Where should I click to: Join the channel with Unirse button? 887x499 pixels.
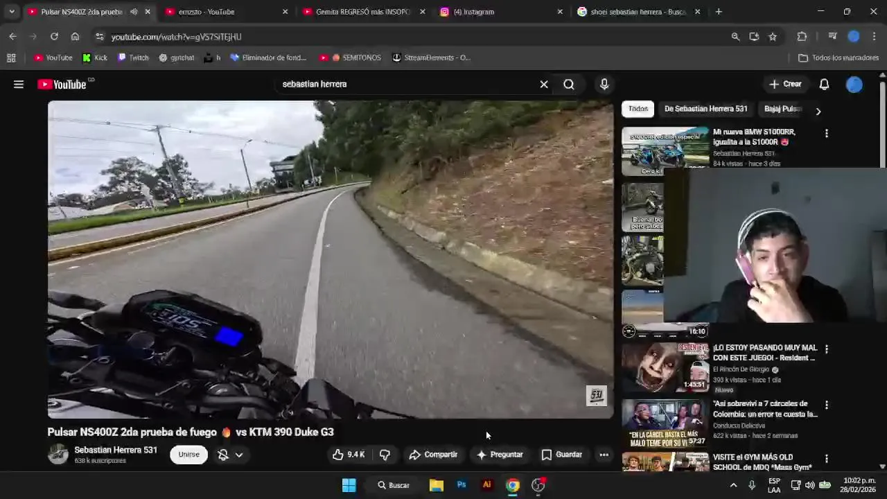click(188, 455)
